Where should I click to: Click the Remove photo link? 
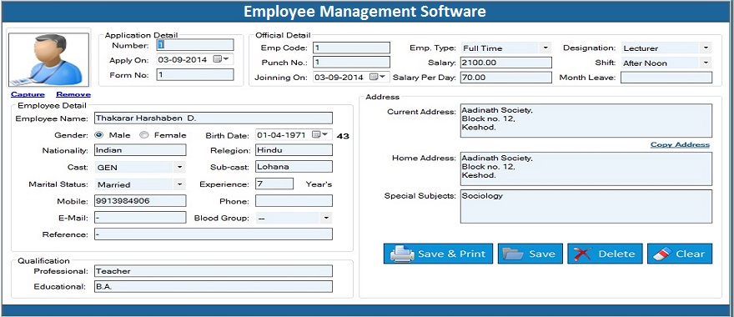(x=73, y=94)
